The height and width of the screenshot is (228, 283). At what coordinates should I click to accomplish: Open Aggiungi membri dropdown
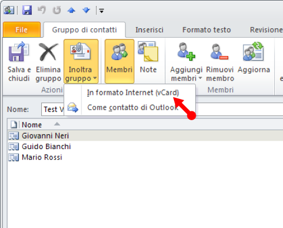(x=186, y=62)
